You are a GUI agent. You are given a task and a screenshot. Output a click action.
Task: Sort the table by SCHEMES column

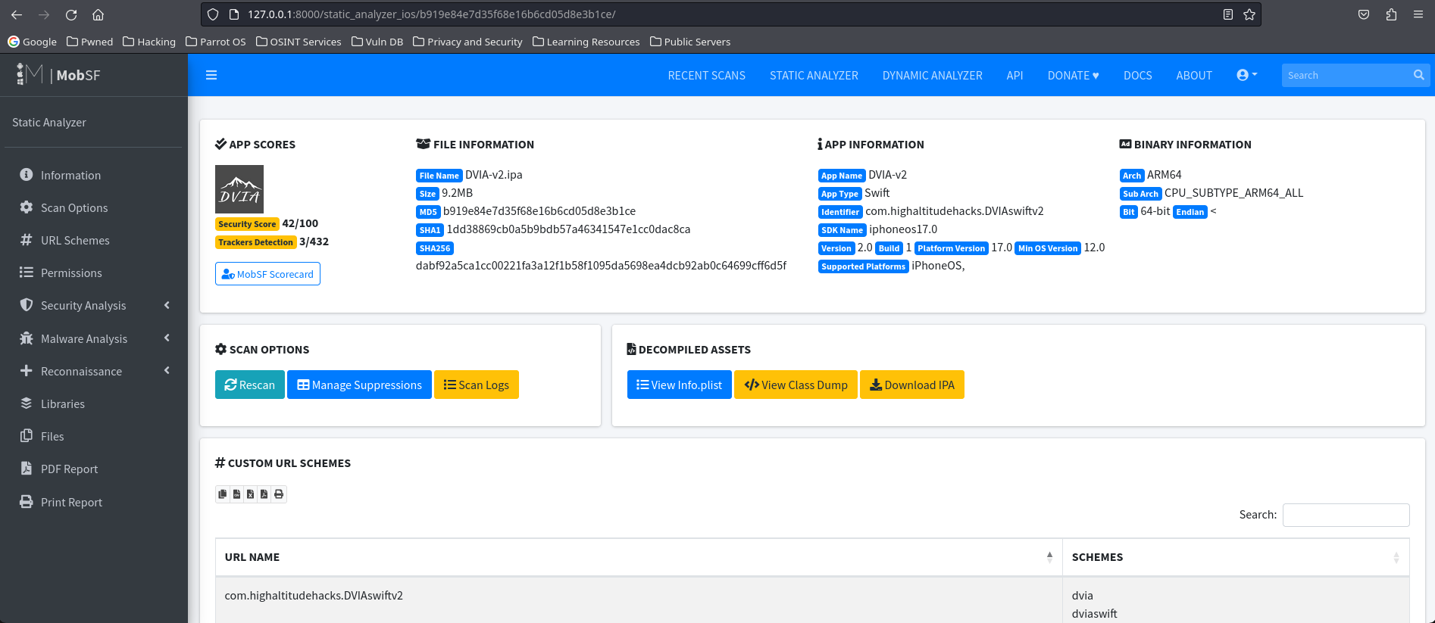(x=1236, y=557)
